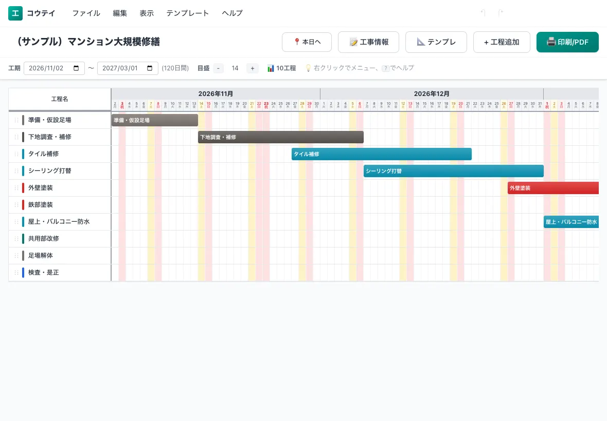This screenshot has height=421, width=607.
Task: Click the 準備・仮設足場 gantt bar
Action: [155, 120]
